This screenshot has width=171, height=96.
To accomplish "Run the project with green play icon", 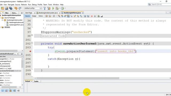I will [53, 8].
